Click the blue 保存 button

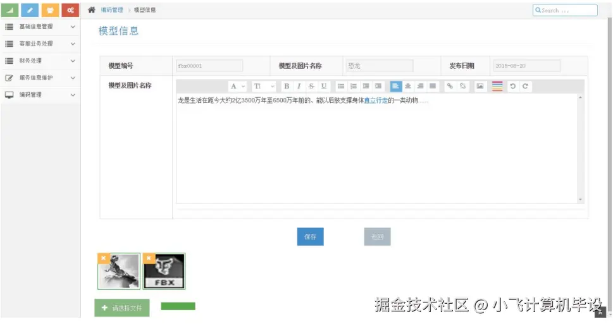pos(311,237)
